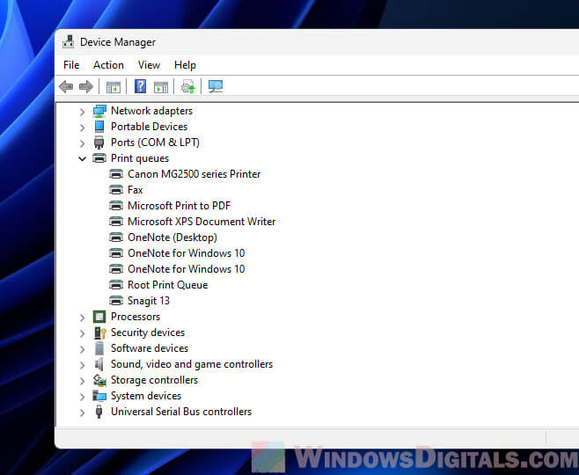Viewport: 579px width, 475px height.
Task: Select Universal Serial Bus controllers label
Action: (181, 412)
